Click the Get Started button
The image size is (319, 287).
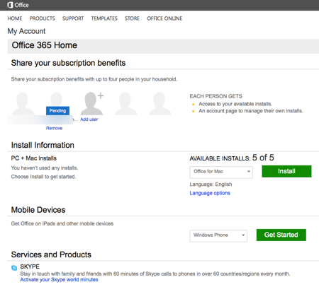[x=281, y=235]
